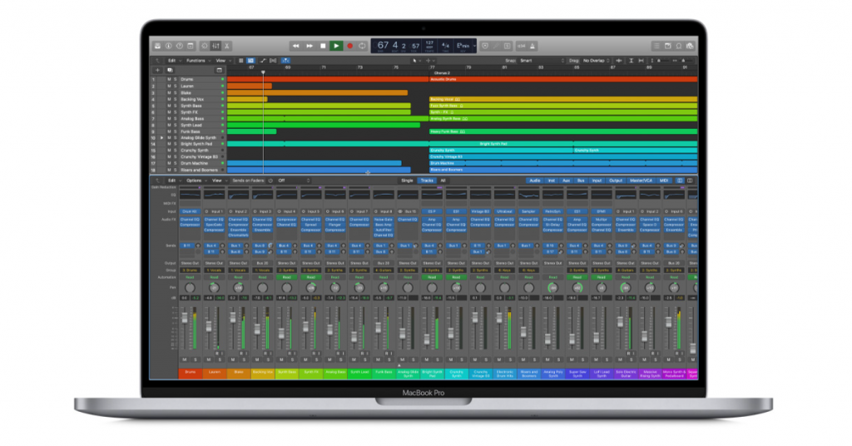Open the Functions menu in tracks area
852x446 pixels.
tap(196, 61)
